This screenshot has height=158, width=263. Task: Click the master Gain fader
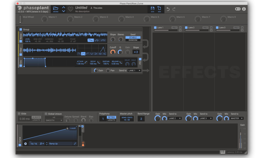tap(240, 134)
